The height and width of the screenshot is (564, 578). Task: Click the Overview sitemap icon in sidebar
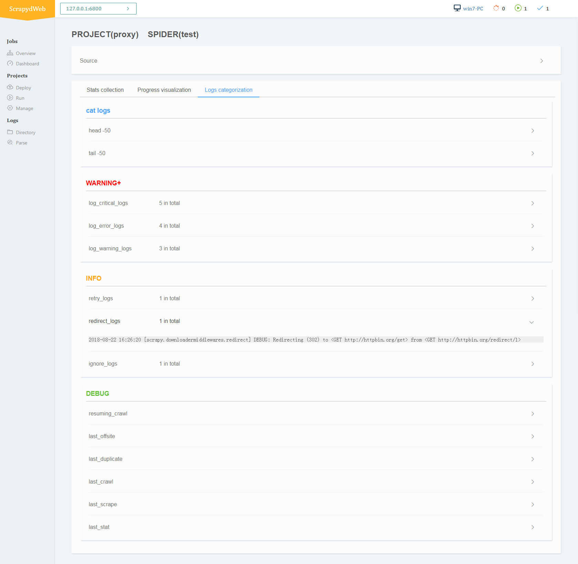[x=10, y=53]
